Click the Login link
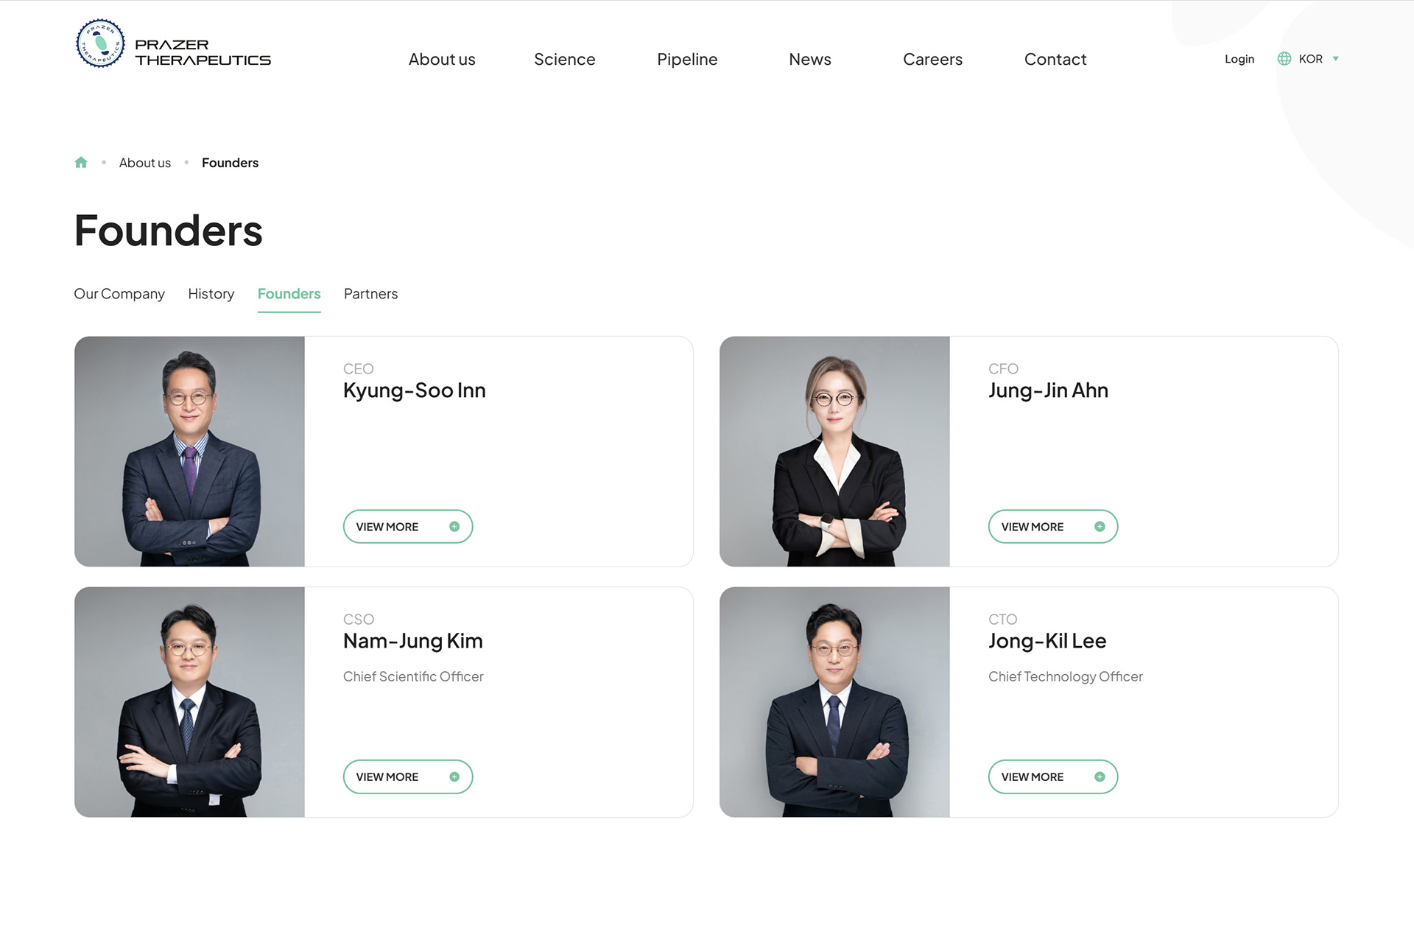This screenshot has width=1414, height=943. [1239, 59]
